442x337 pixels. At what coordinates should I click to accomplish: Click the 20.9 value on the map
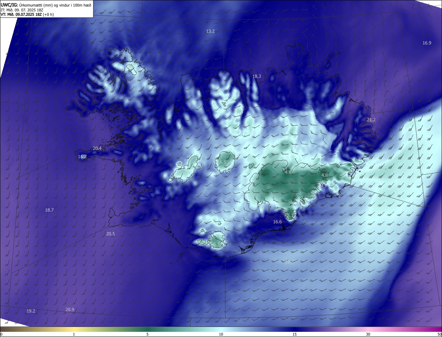click(70, 309)
